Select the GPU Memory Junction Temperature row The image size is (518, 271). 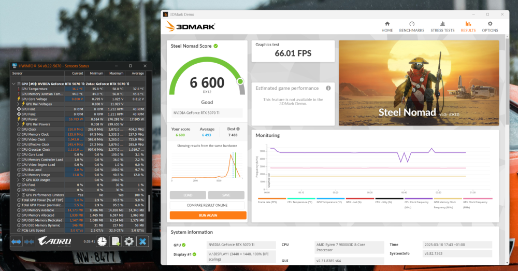click(78, 94)
